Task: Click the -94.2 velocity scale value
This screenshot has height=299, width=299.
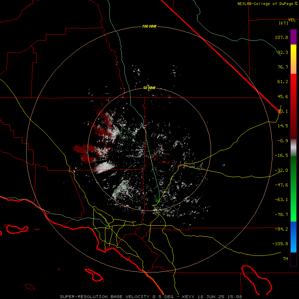Action: pos(281,229)
